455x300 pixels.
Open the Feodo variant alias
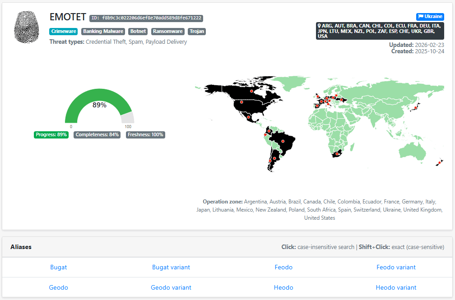tap(396, 267)
